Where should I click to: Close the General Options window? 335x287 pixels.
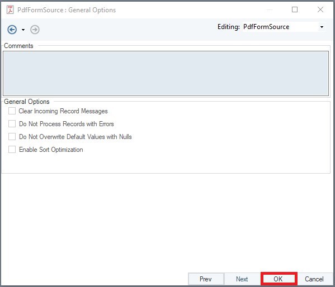320,9
